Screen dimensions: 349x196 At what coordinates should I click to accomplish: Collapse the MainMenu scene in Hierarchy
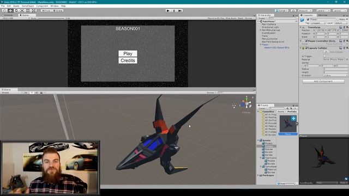258,21
